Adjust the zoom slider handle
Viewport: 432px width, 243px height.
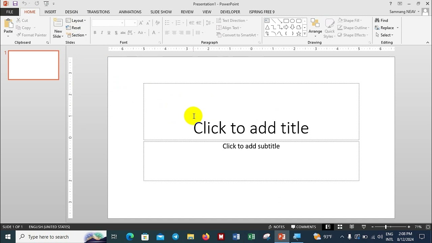point(385,227)
